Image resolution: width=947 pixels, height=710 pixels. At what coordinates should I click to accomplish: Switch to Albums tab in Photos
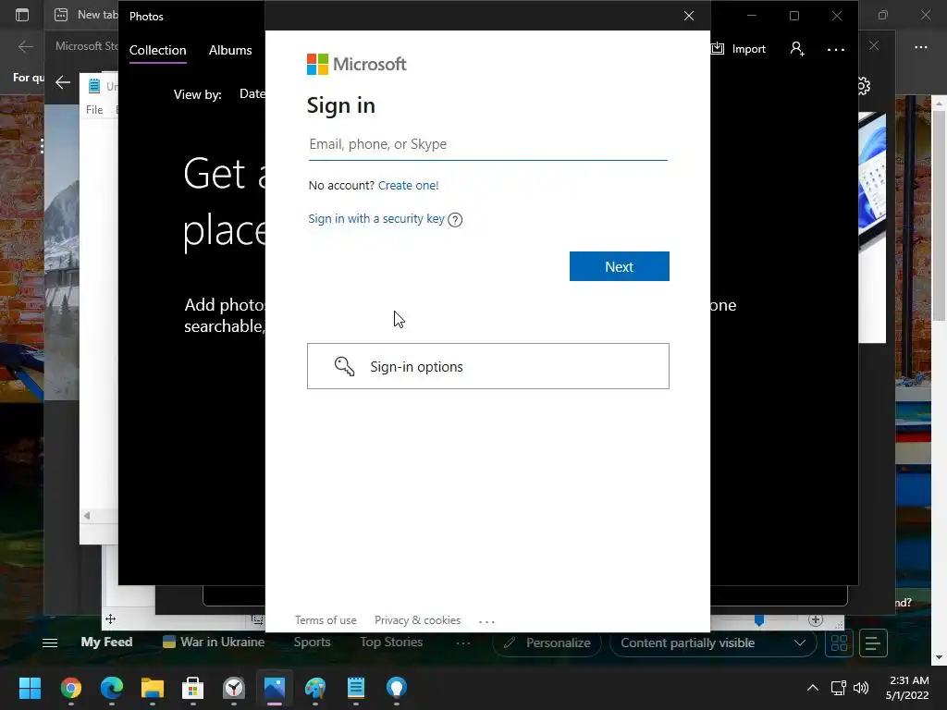pyautogui.click(x=230, y=50)
